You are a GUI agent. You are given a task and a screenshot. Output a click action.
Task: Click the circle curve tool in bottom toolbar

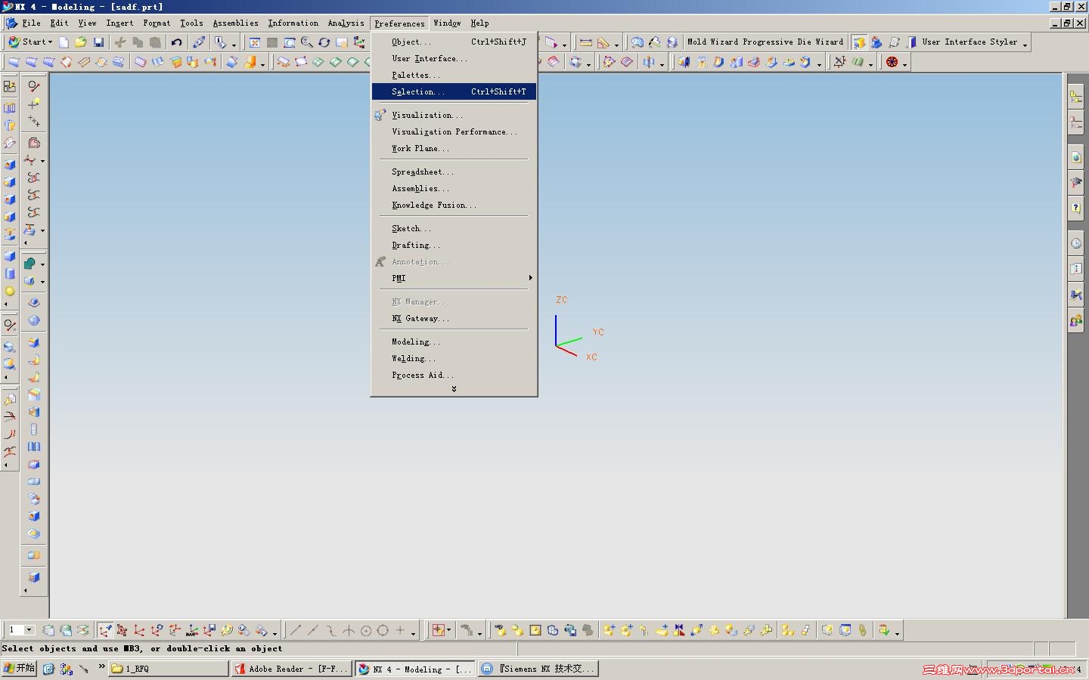coord(383,630)
